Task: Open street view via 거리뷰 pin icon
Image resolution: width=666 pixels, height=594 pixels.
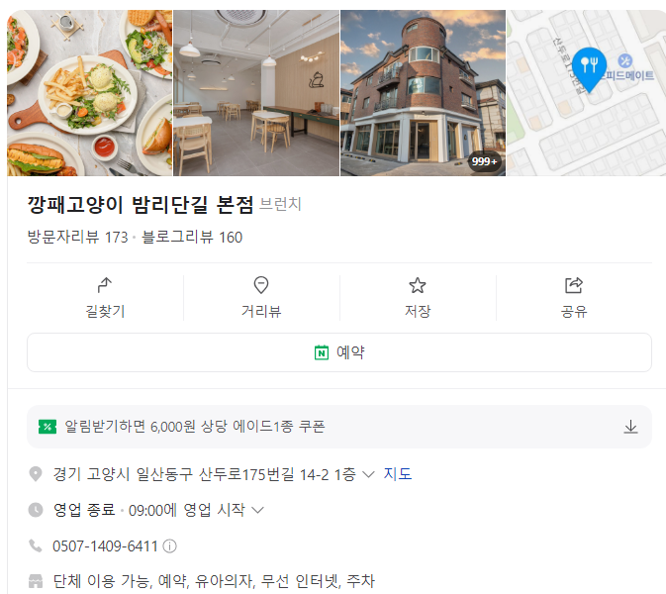Action: click(x=261, y=285)
